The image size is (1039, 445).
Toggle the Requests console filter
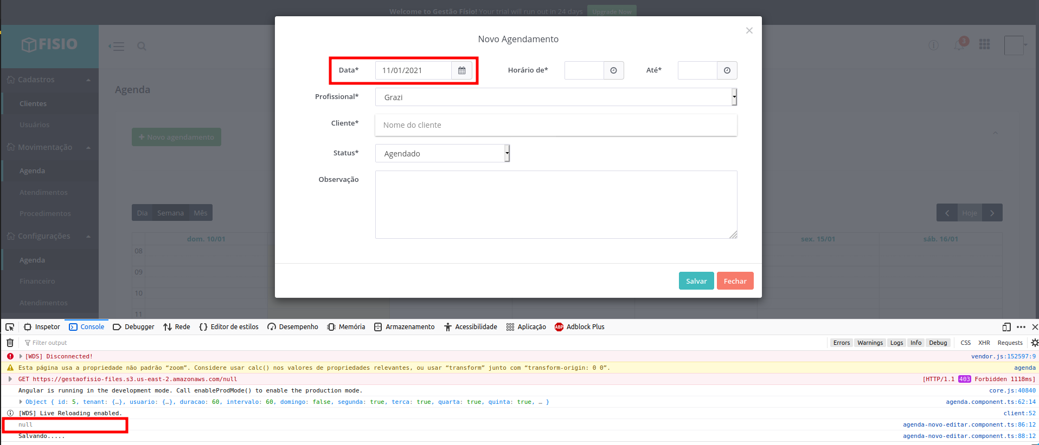click(1010, 343)
